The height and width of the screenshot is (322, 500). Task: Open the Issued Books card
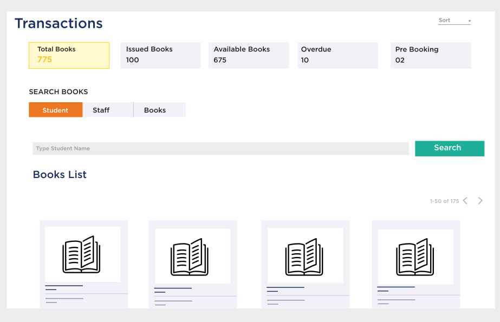(160, 55)
